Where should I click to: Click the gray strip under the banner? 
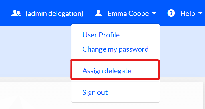(35, 79)
